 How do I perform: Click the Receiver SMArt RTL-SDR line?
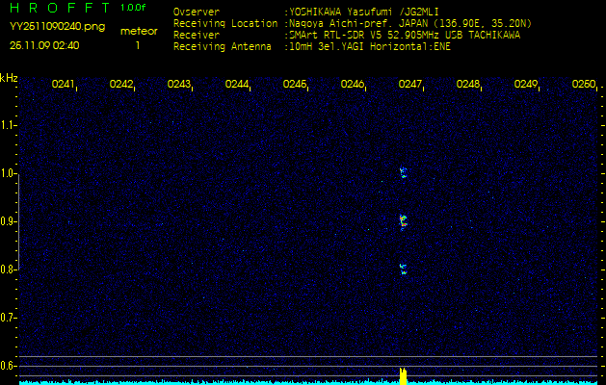point(403,36)
